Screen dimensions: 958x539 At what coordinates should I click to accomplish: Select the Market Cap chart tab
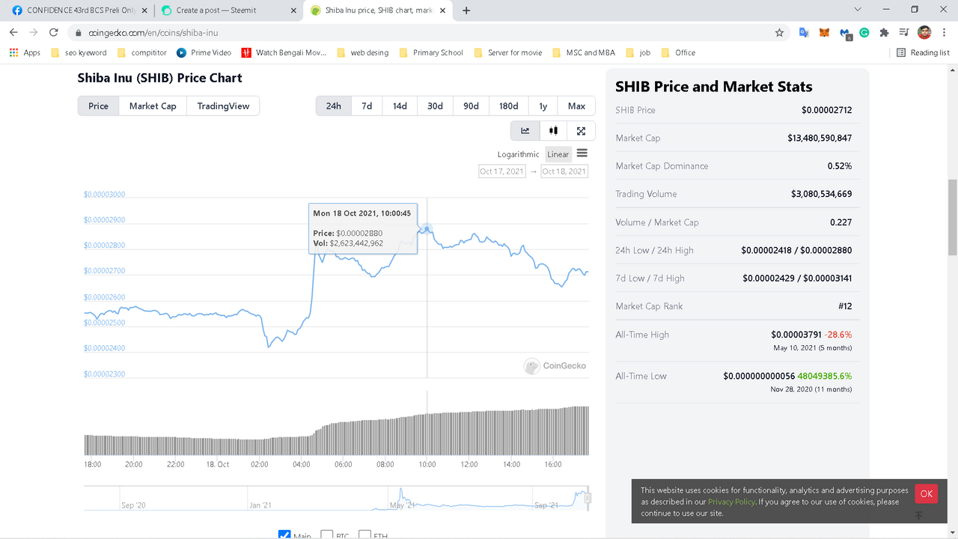click(x=153, y=106)
